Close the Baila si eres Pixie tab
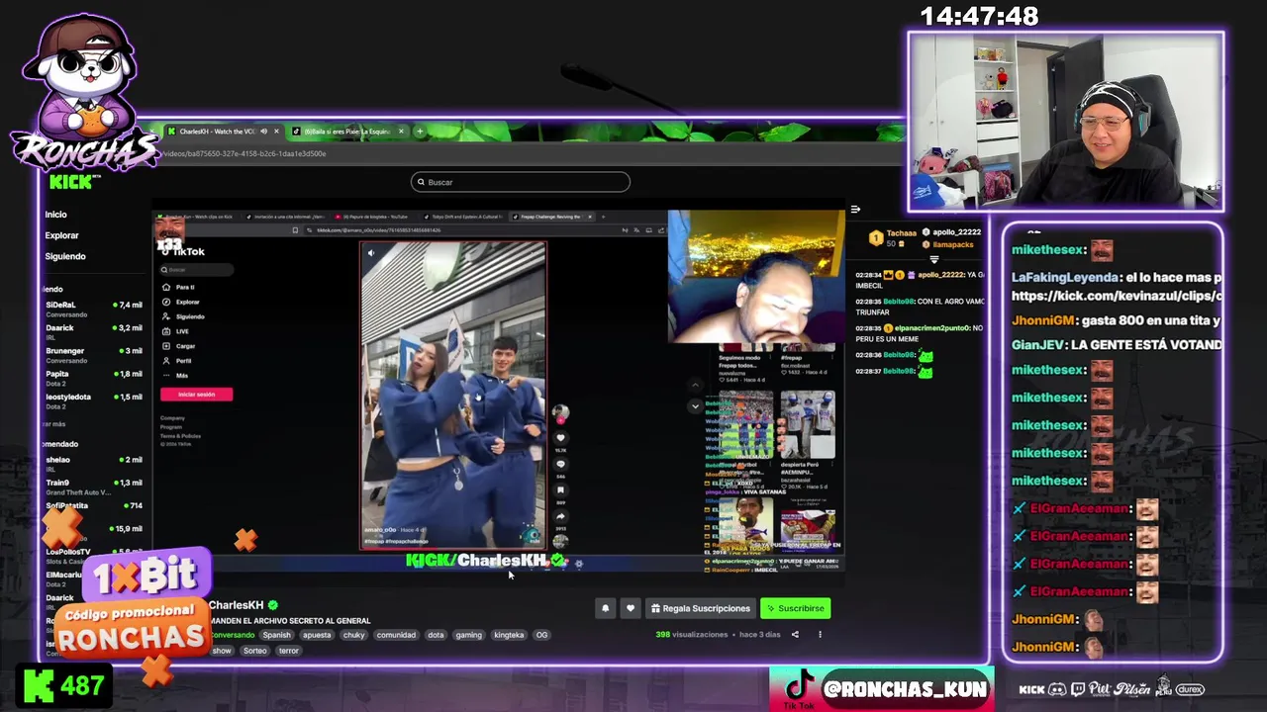 (401, 132)
